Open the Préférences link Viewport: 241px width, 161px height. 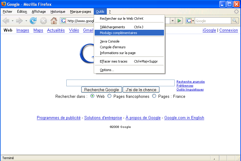(185, 86)
